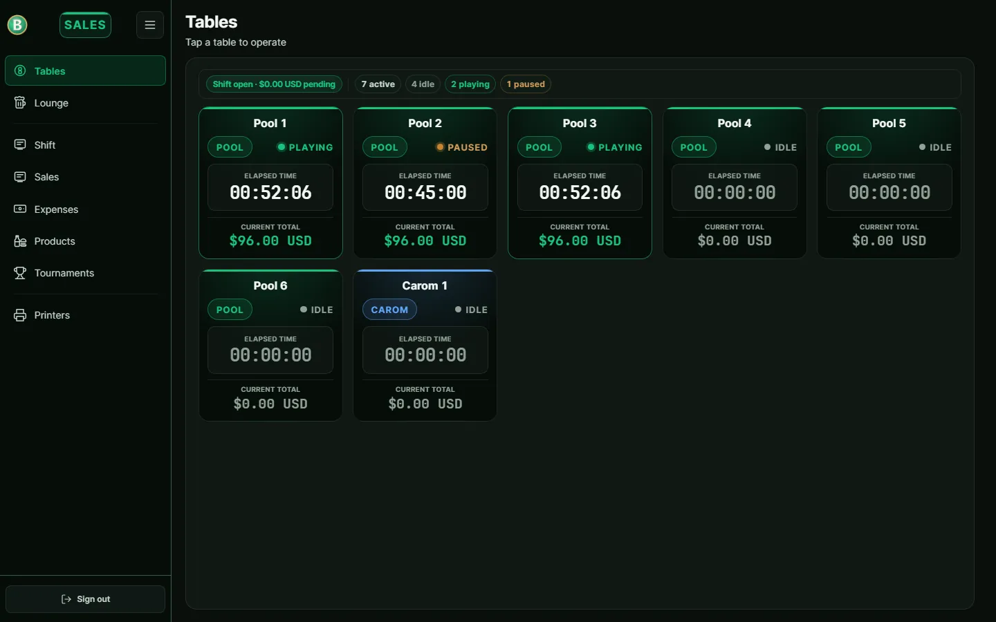Viewport: 996px width, 622px height.
Task: Open the Carom 1 table card title
Action: (425, 285)
